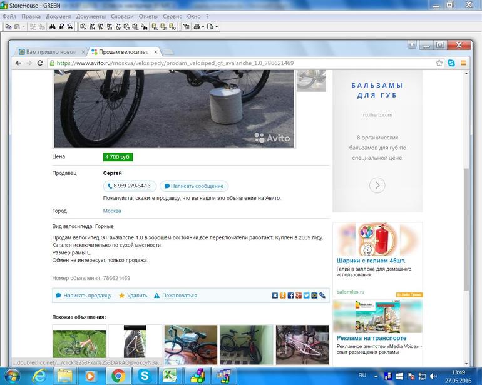
Task: Open the Документы menu
Action: (91, 16)
